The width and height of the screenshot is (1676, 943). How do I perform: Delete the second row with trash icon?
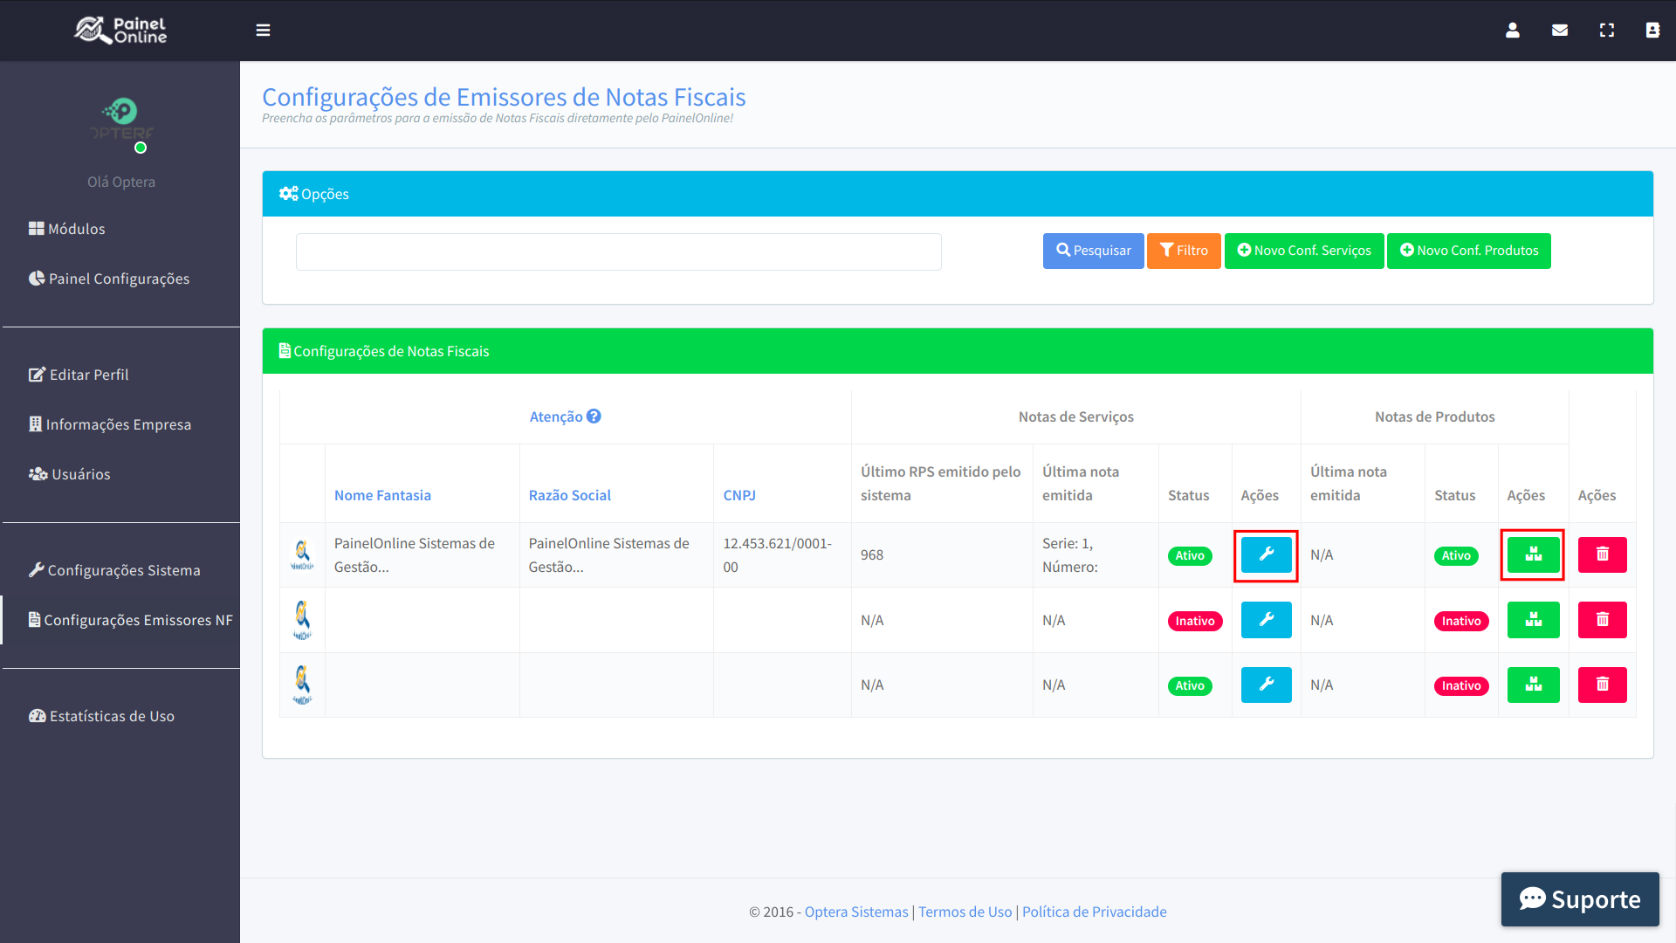1602,620
